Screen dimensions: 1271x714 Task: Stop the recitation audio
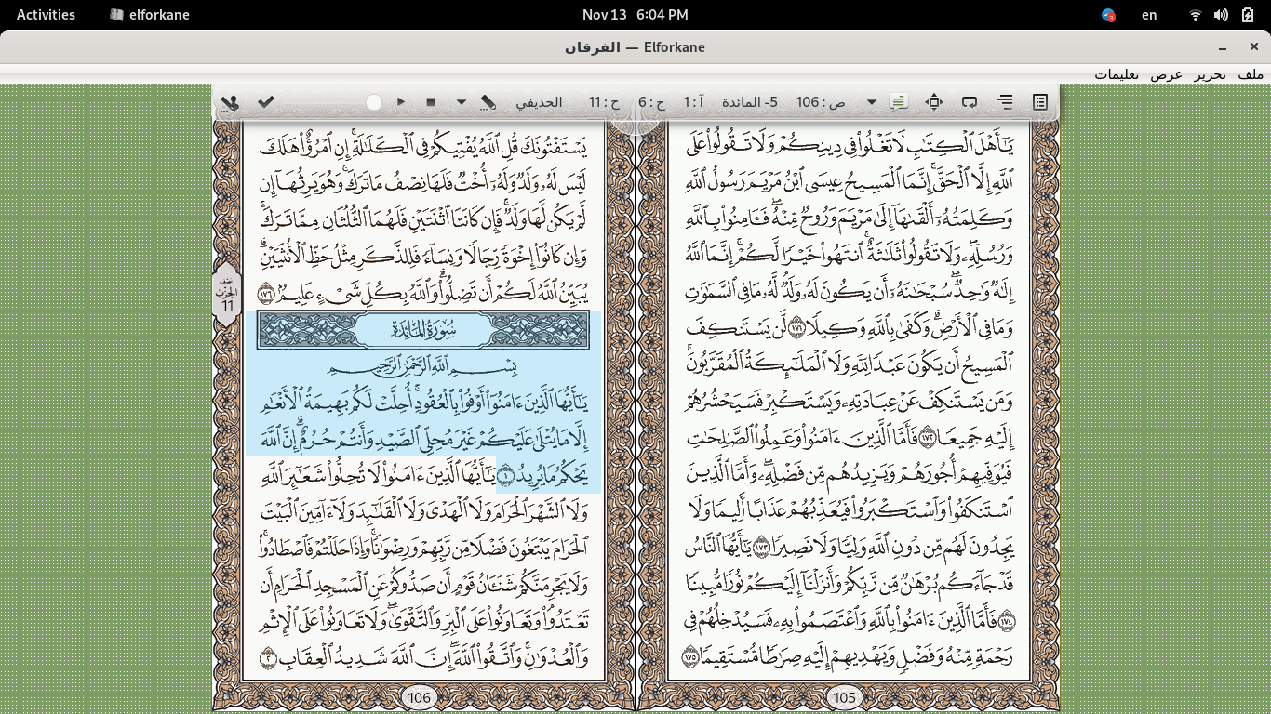click(431, 102)
